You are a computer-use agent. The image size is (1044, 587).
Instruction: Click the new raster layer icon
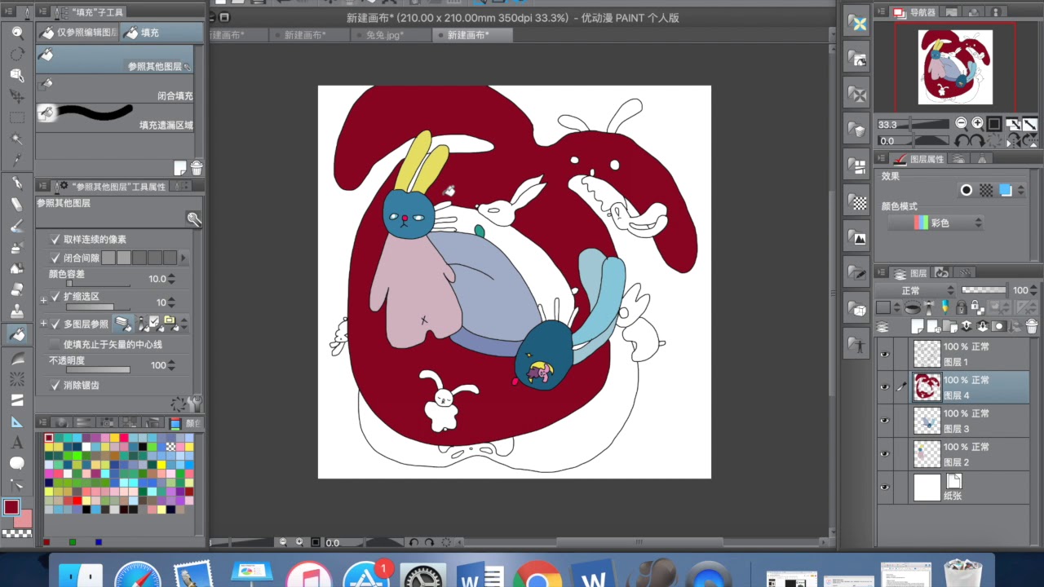click(x=918, y=326)
